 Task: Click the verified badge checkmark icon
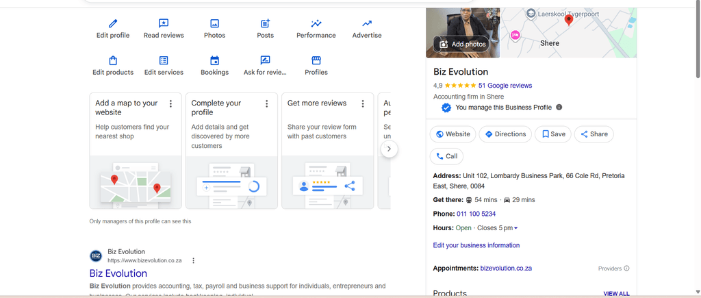coord(446,108)
